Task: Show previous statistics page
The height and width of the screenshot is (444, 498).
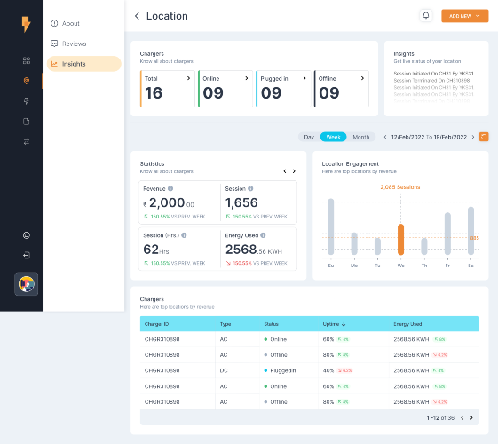Action: click(285, 171)
